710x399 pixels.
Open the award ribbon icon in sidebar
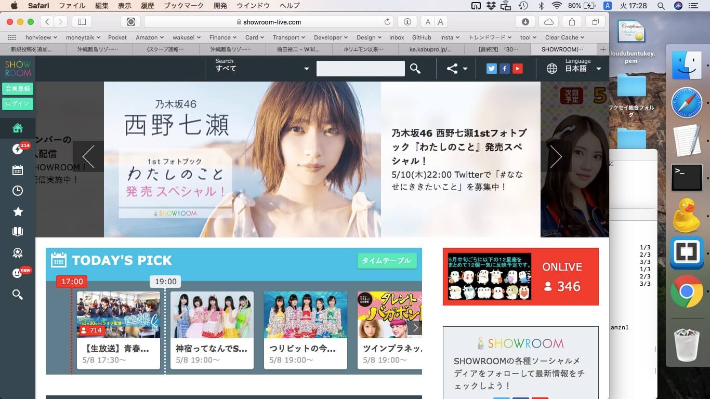click(18, 253)
